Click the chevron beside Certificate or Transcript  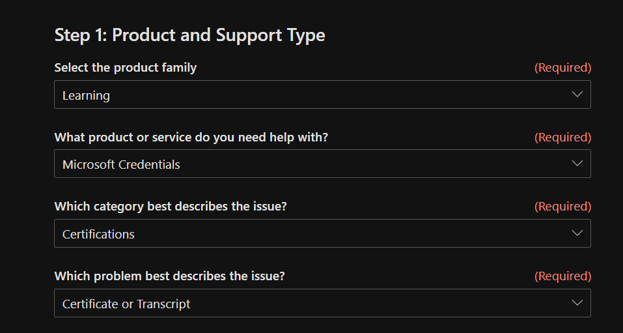(x=577, y=303)
